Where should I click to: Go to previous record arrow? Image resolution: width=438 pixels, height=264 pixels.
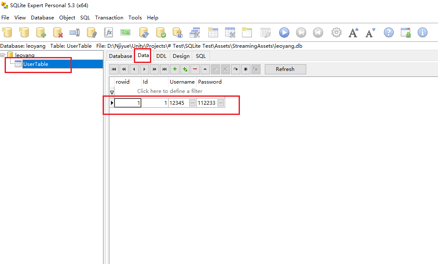(x=134, y=69)
